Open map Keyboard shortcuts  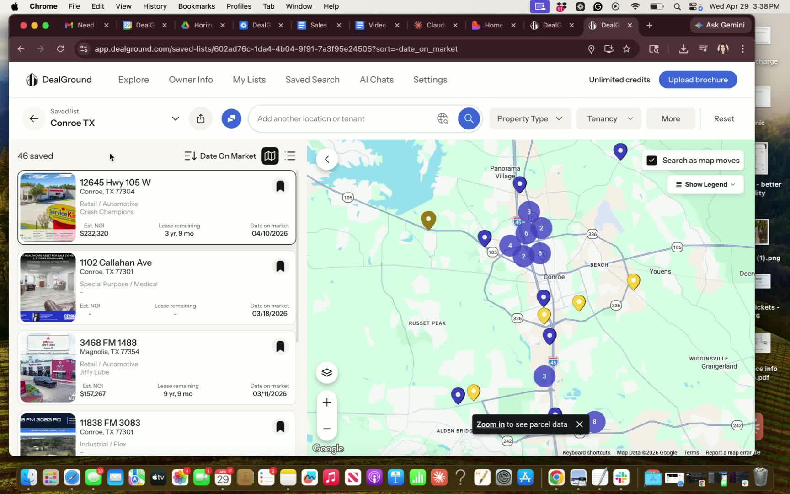[x=586, y=452]
